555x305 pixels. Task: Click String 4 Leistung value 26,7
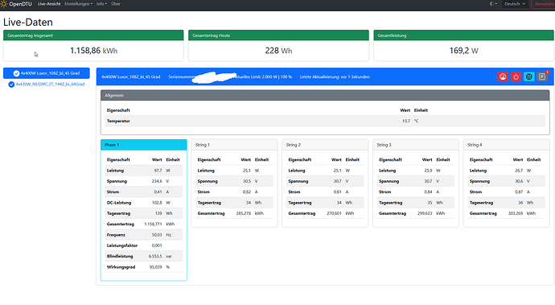point(519,171)
